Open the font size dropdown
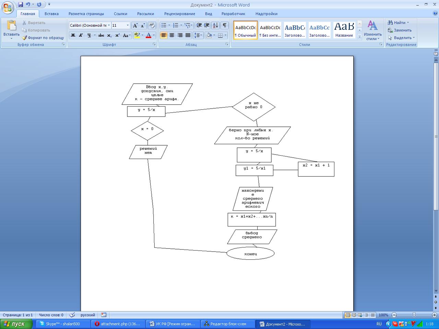The image size is (439, 329). 128,25
